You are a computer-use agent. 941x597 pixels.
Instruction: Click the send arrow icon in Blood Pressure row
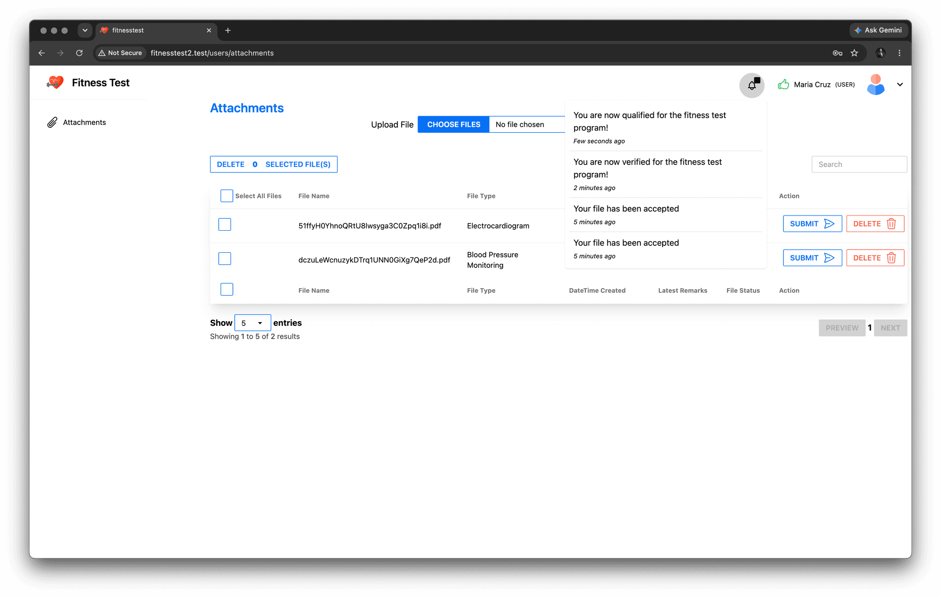coord(829,258)
